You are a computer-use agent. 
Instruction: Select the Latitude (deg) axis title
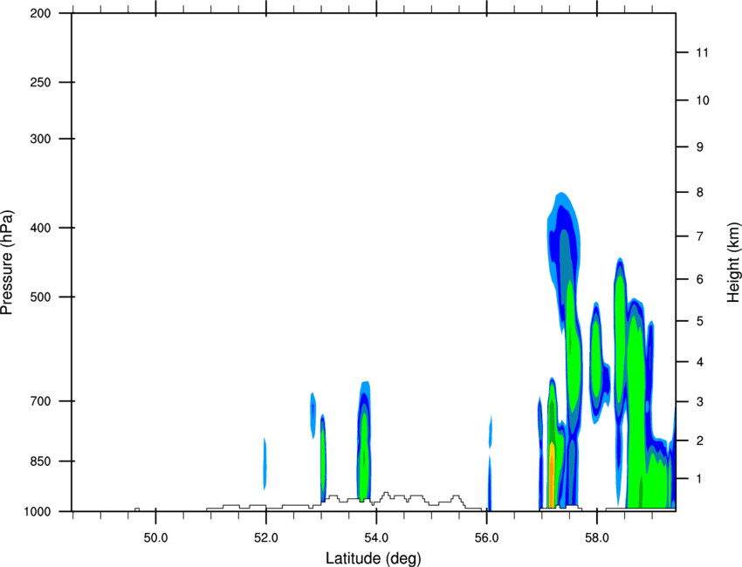click(374, 558)
